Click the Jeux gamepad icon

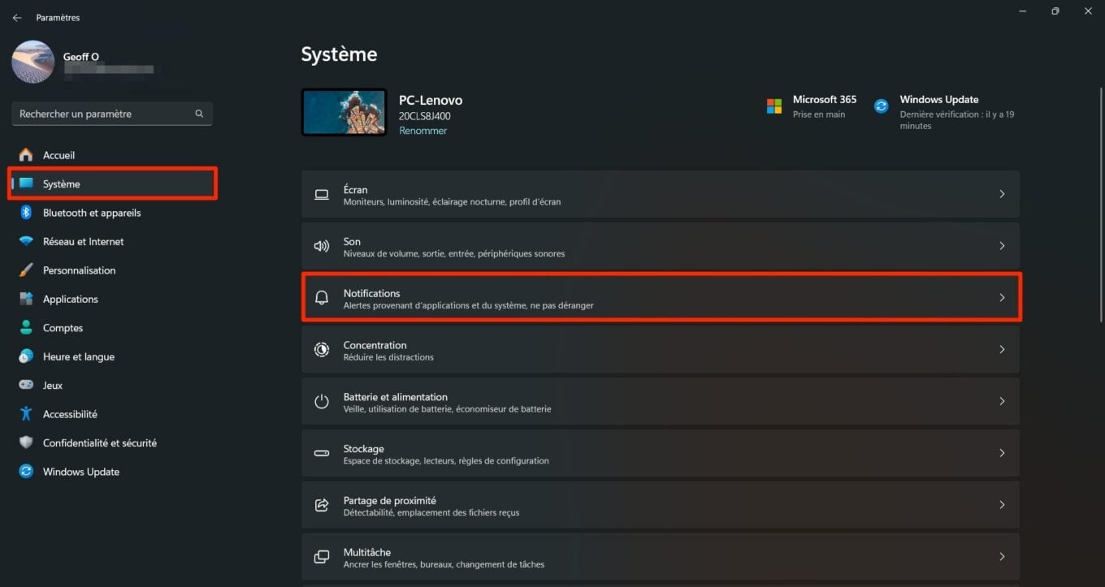(x=26, y=385)
